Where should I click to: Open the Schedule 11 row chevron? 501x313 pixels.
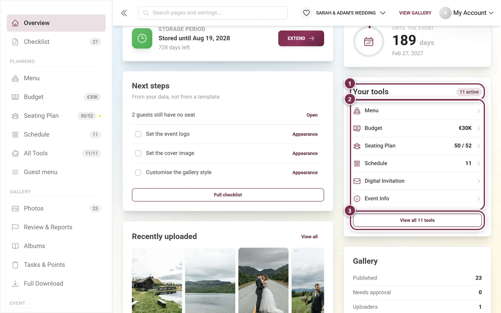coord(478,163)
